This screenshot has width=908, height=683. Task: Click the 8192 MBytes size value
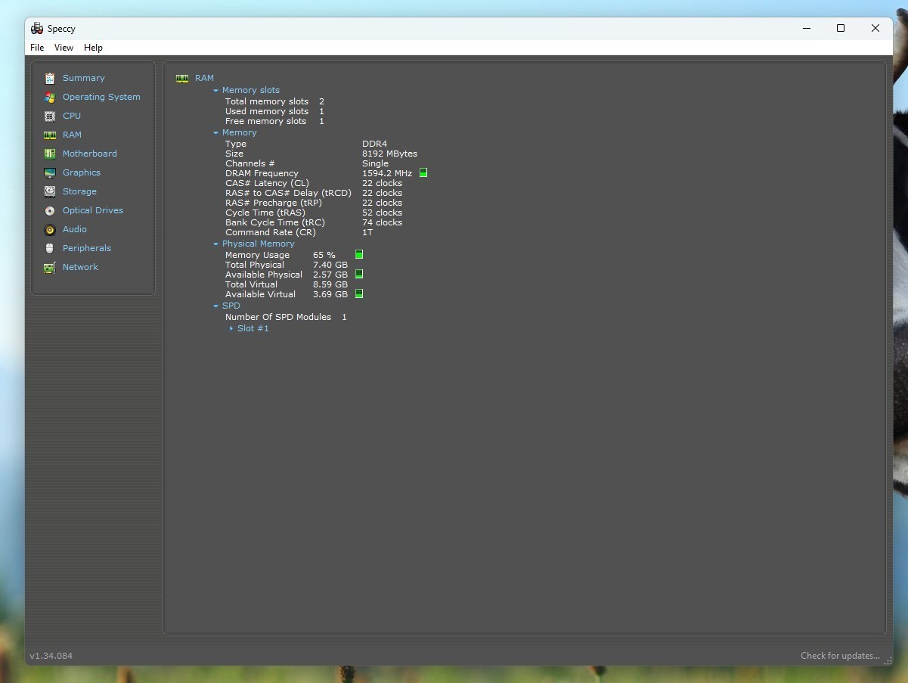click(x=389, y=154)
